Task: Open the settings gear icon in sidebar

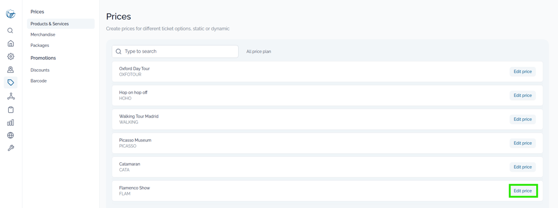Action: click(x=11, y=56)
